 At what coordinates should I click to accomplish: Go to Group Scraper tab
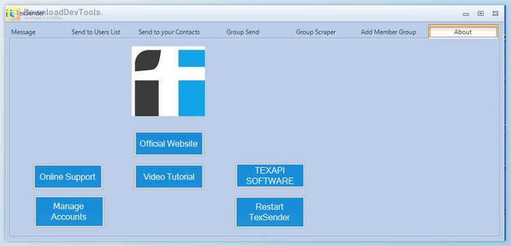coord(315,32)
